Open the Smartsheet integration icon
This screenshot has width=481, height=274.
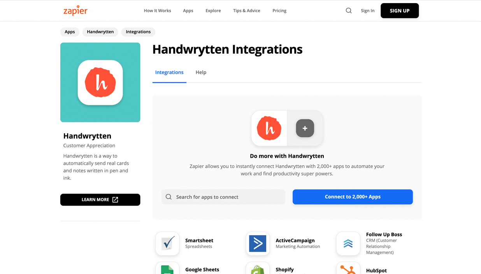(167, 244)
